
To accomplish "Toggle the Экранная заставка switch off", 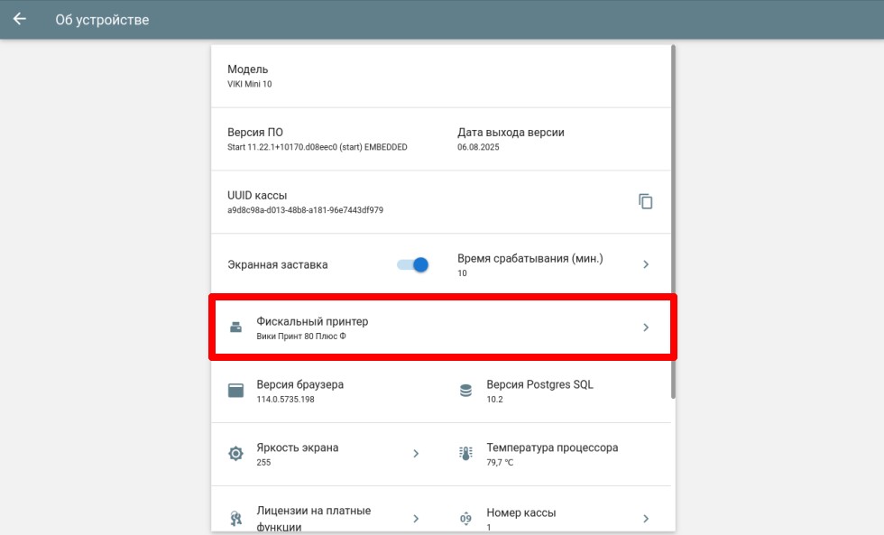I will (413, 264).
